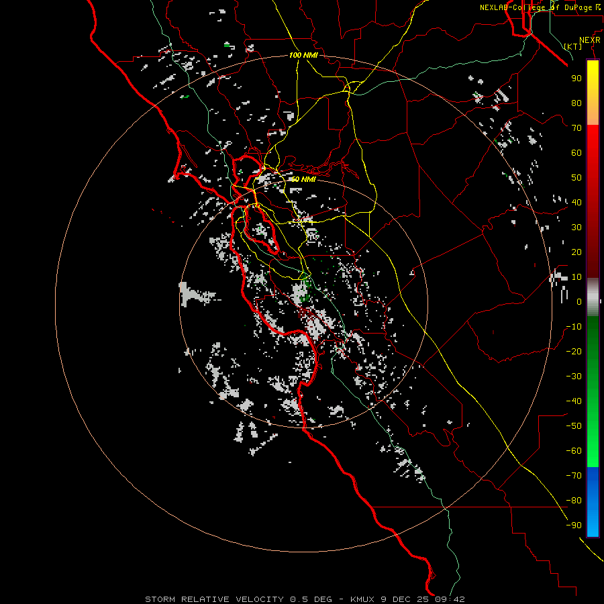Pick the -70 value on the scale

click(574, 476)
